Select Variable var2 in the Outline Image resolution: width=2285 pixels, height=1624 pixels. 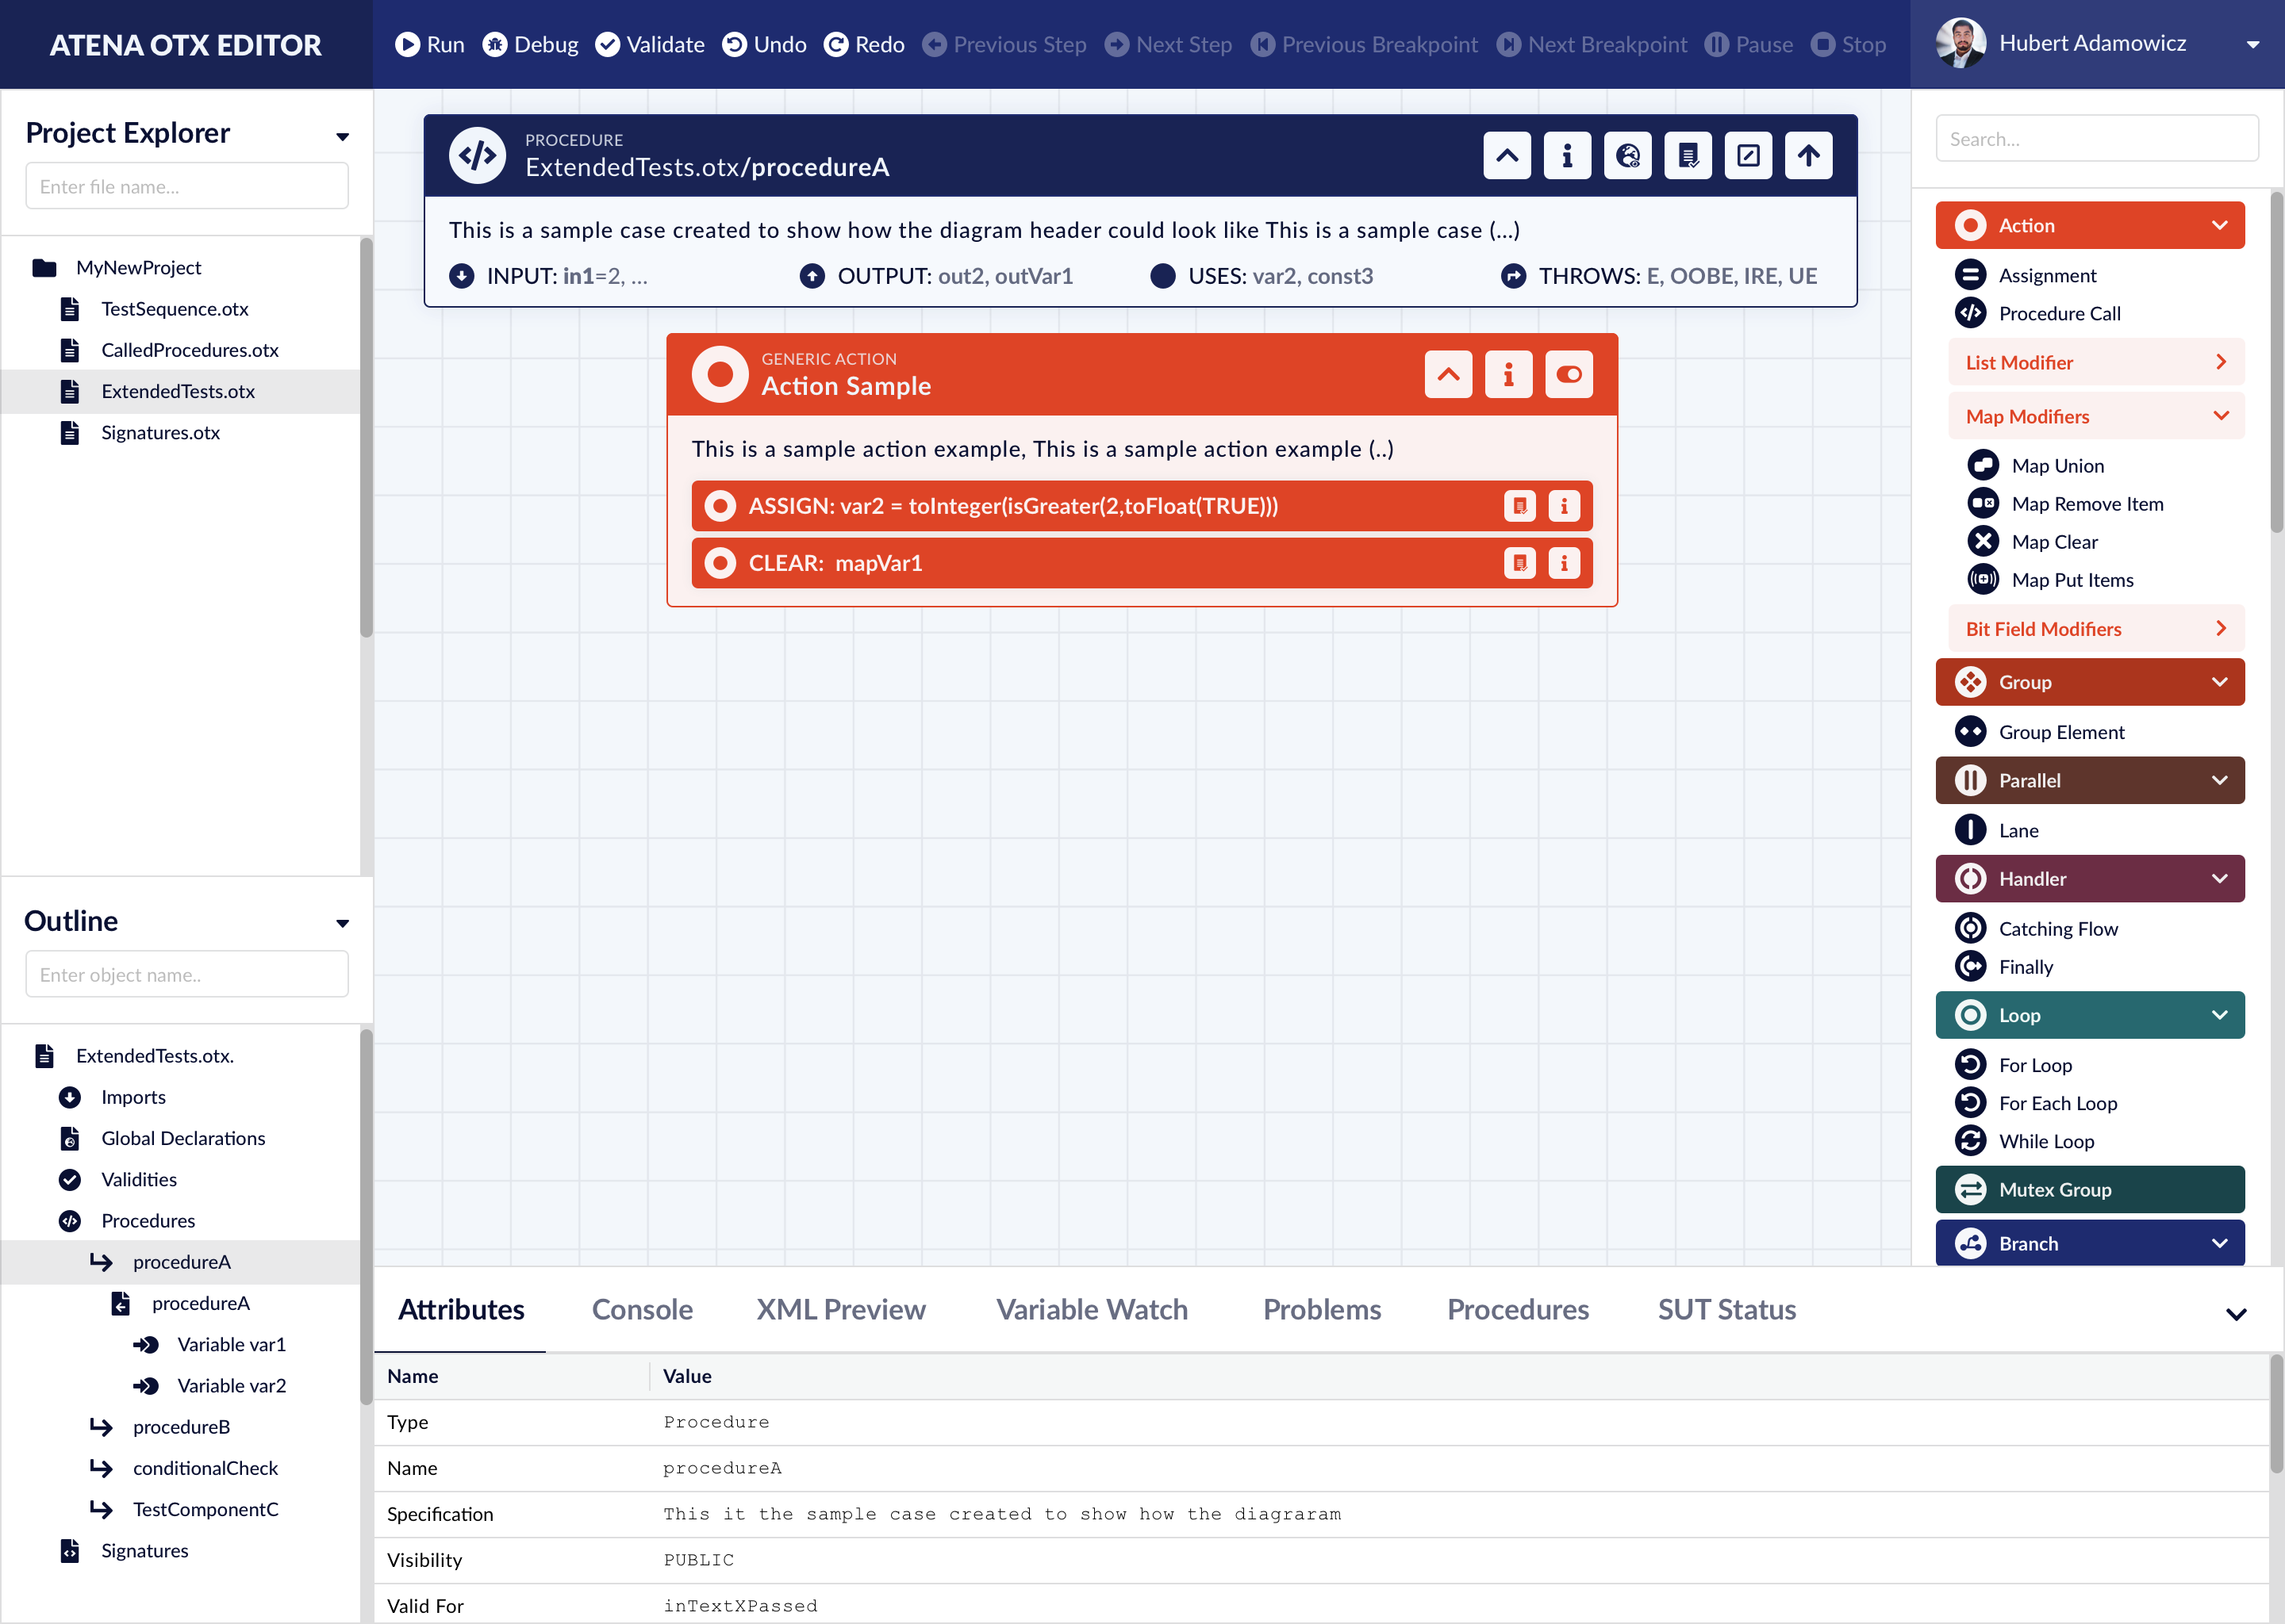pos(231,1385)
